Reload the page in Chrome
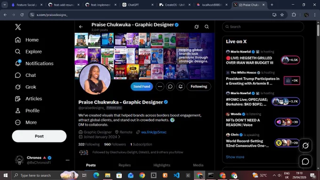This screenshot has height=180, width=320. (x=22, y=15)
